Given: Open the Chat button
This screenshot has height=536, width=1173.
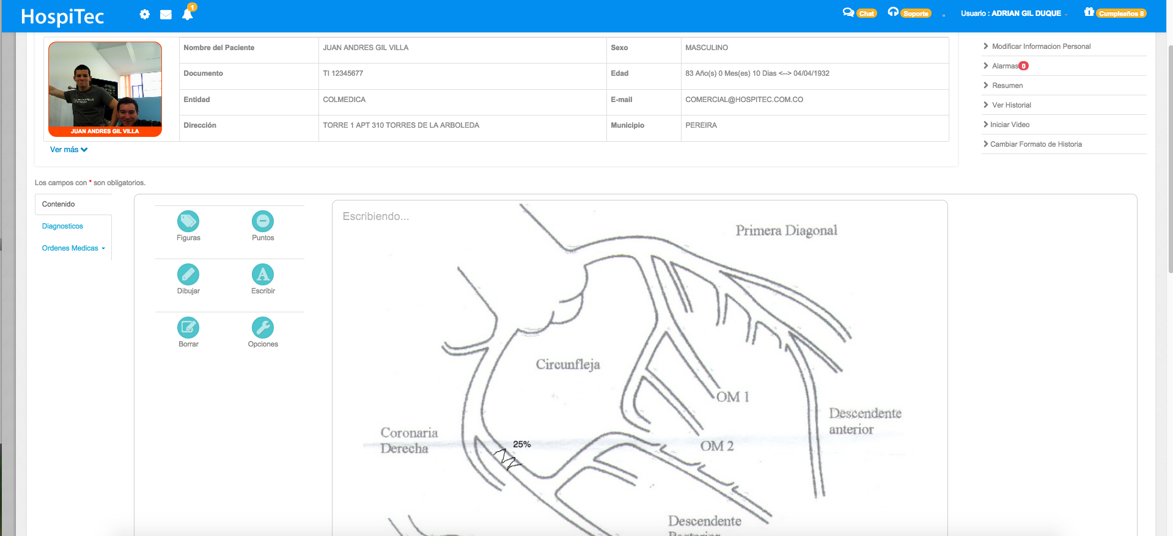Looking at the screenshot, I should (x=860, y=13).
